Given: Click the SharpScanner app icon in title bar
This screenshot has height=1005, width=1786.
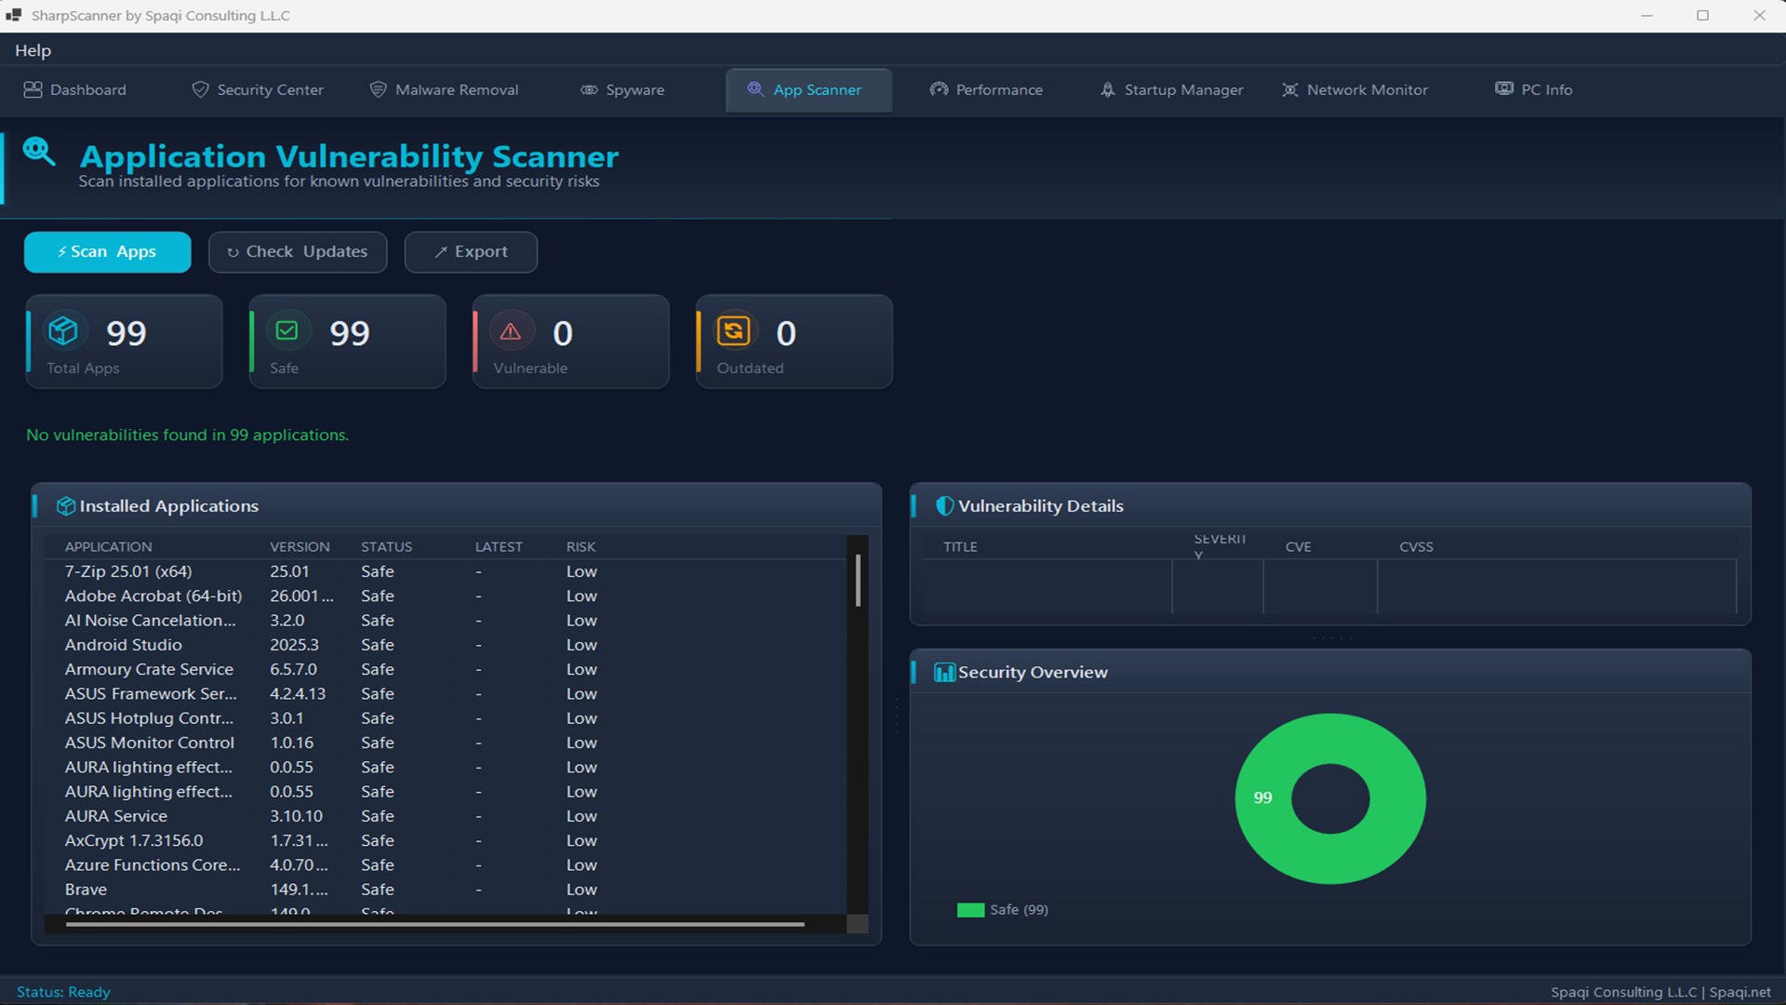Looking at the screenshot, I should (13, 15).
